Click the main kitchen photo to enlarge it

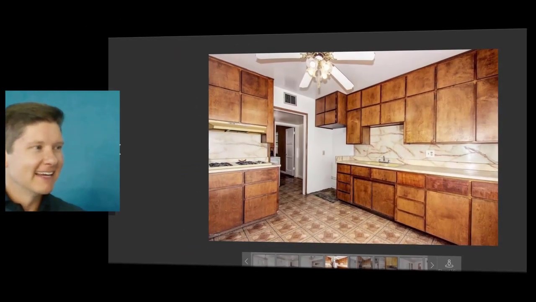(353, 147)
